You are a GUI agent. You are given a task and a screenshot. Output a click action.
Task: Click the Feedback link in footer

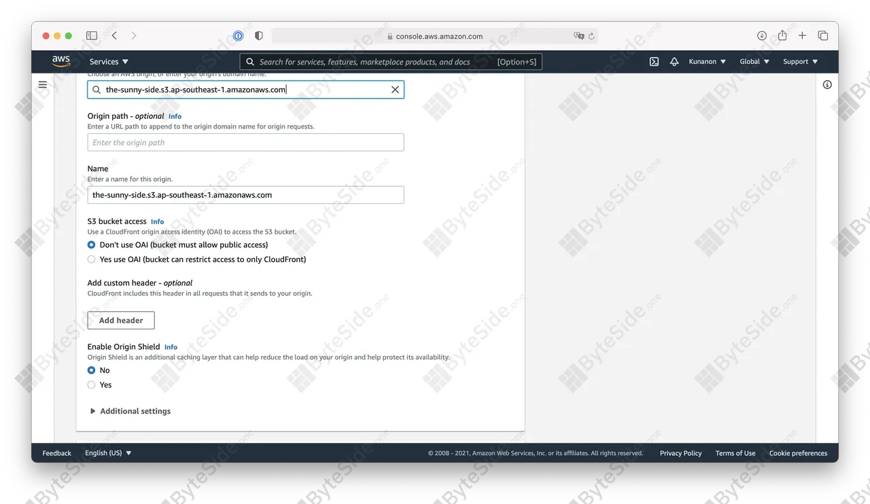pyautogui.click(x=56, y=453)
